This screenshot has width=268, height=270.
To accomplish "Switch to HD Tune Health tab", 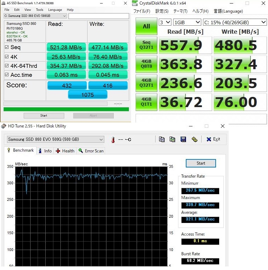I will click(65, 151).
